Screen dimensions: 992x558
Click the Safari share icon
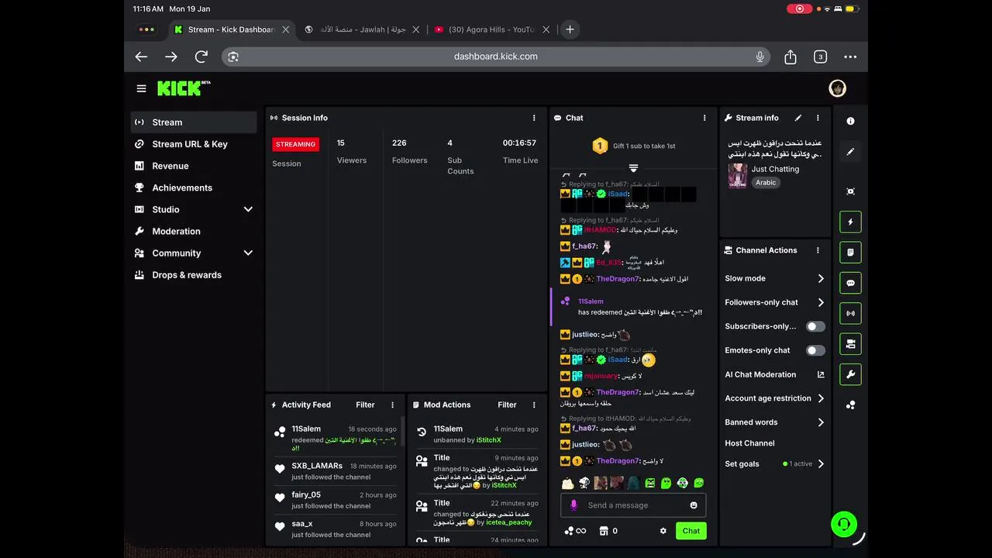pyautogui.click(x=790, y=57)
